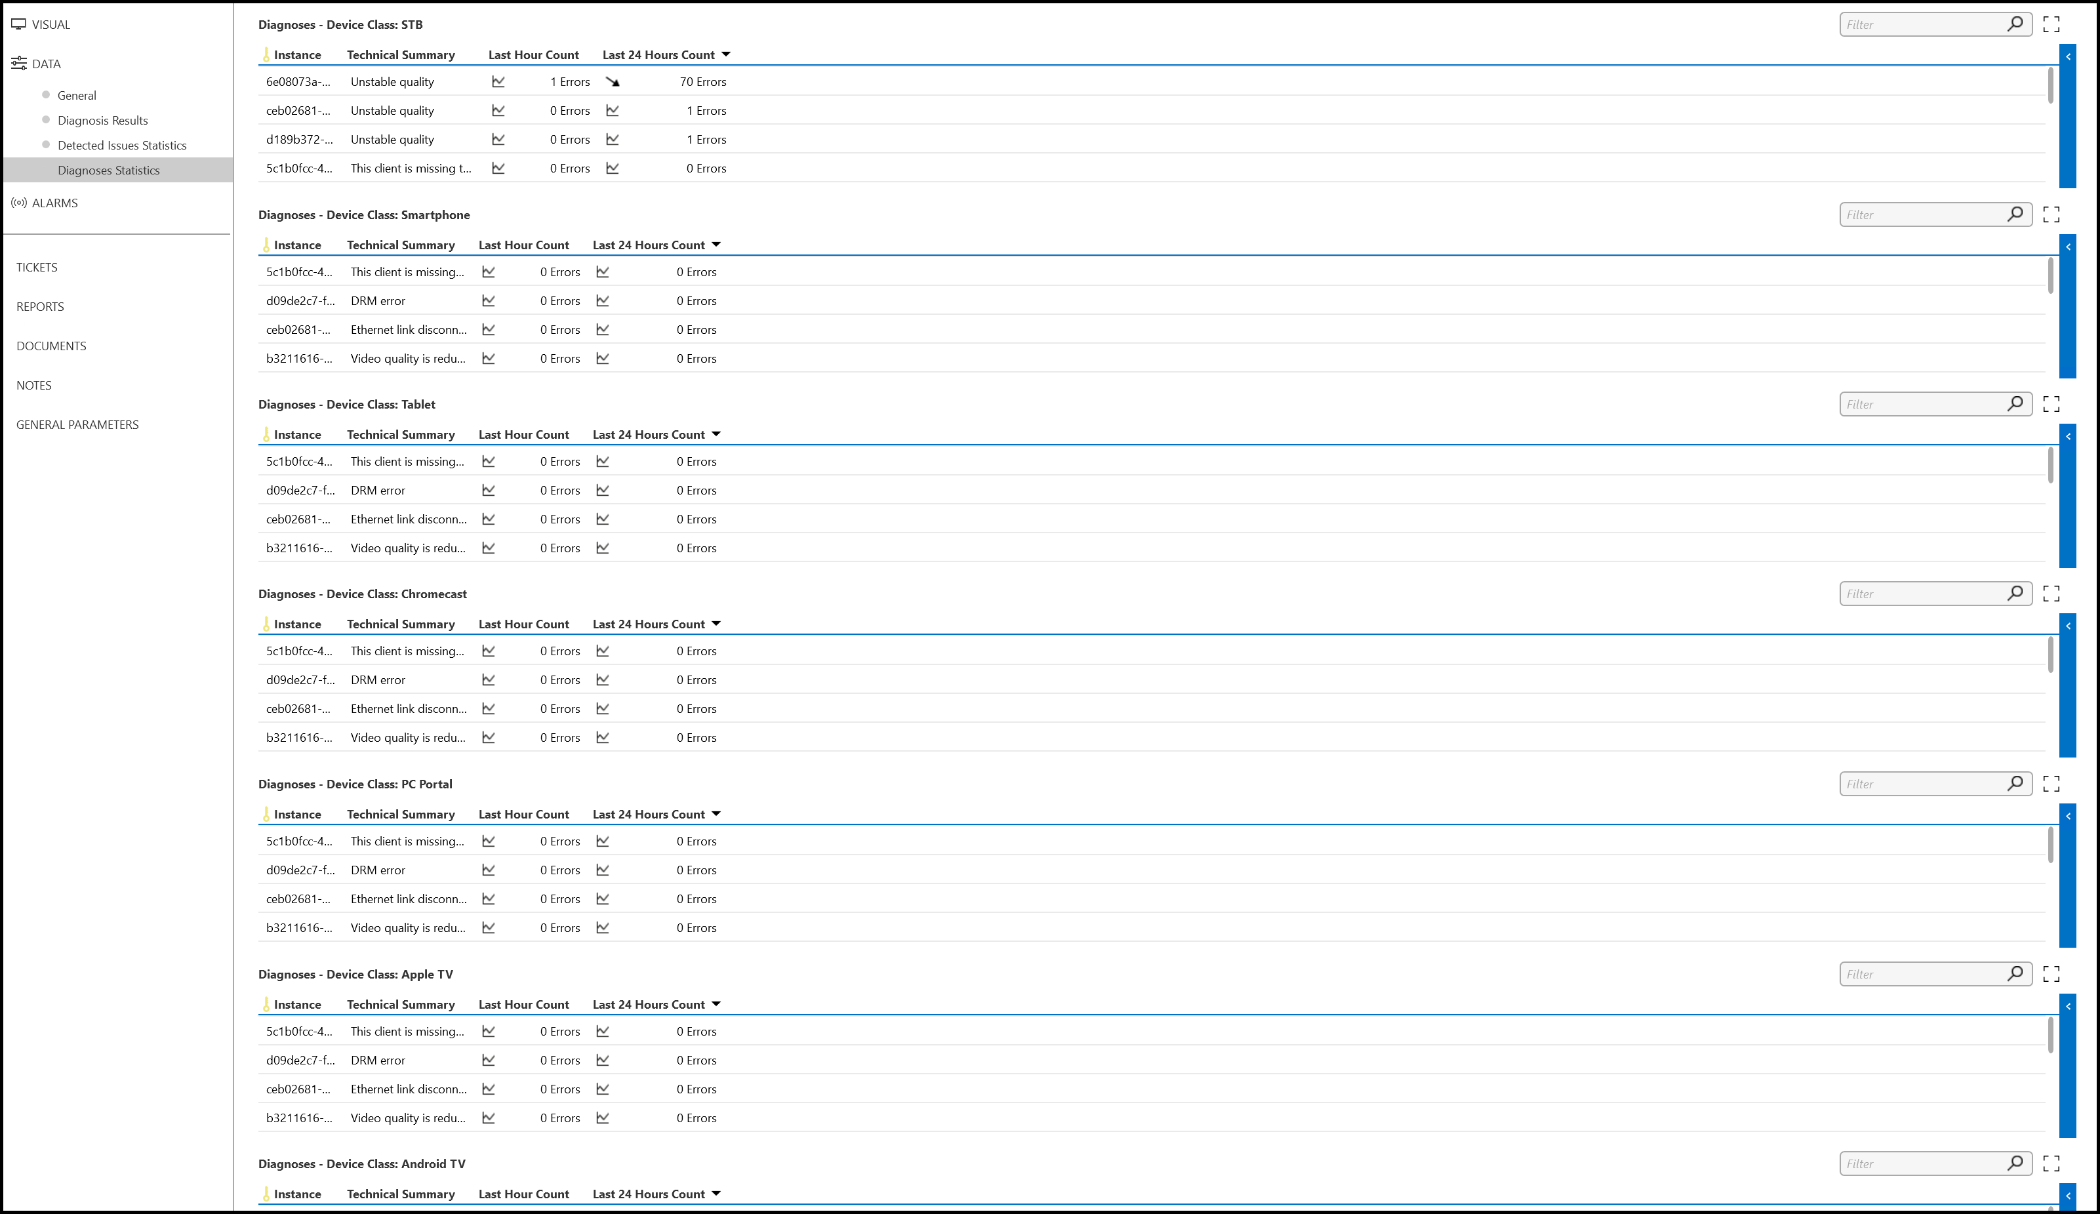Select 'b3211616-...' instance in Chromecast table

coord(299,737)
